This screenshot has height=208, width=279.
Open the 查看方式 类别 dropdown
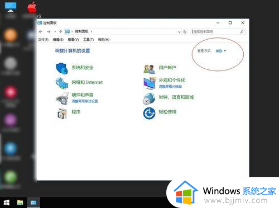[221, 51]
